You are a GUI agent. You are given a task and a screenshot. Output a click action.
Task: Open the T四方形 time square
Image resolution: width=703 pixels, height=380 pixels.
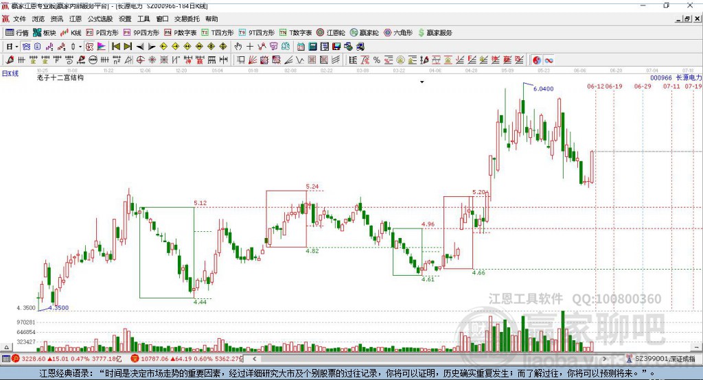point(218,33)
